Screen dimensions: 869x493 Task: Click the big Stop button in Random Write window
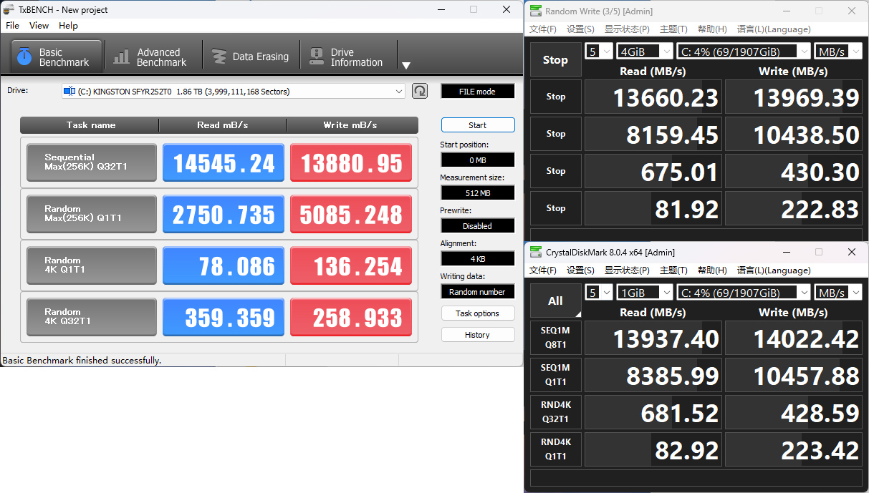(x=556, y=59)
